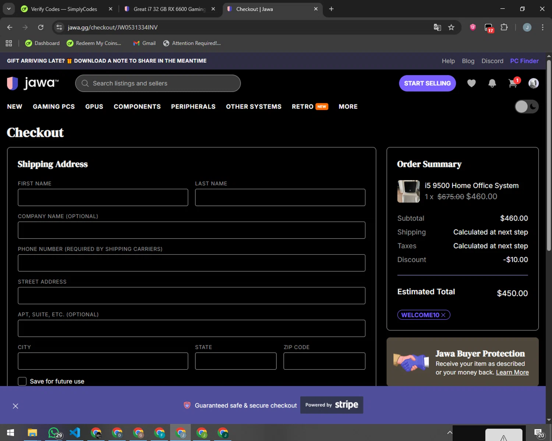The width and height of the screenshot is (552, 441).
Task: Focus the Zip Code field
Action: (324, 361)
